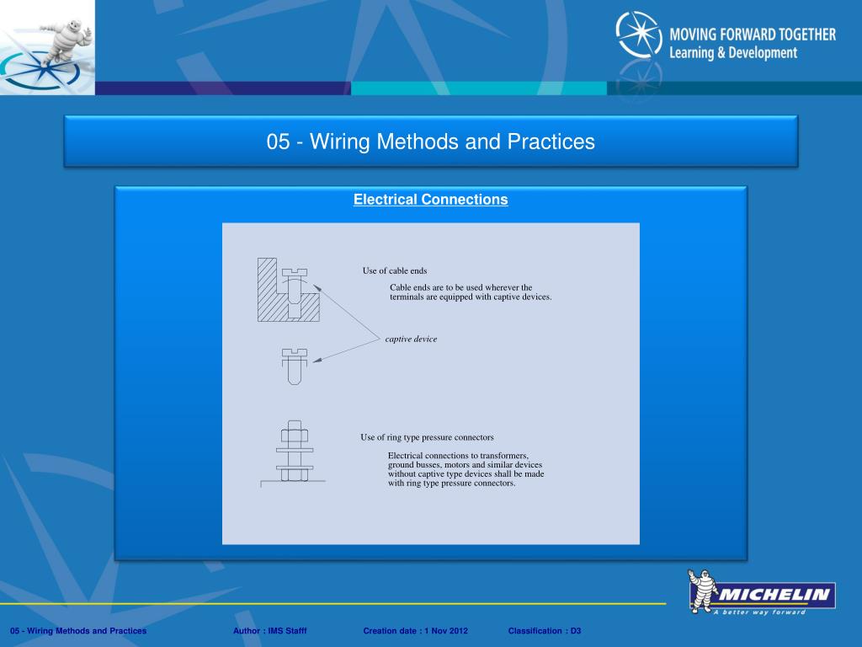This screenshot has width=862, height=647.
Task: Select the italic 'captive device' label
Action: click(411, 339)
